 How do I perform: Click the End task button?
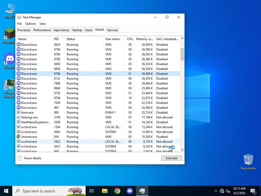pyautogui.click(x=172, y=158)
